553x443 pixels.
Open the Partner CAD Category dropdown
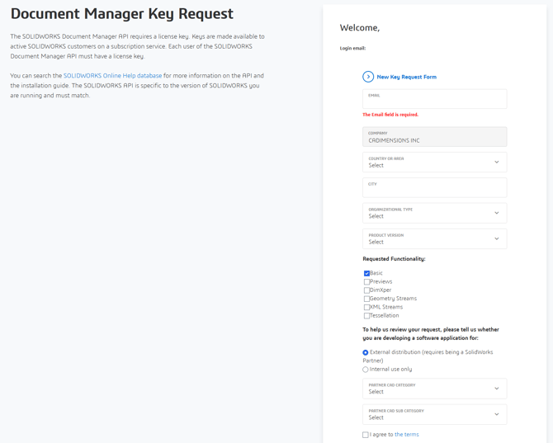click(434, 389)
